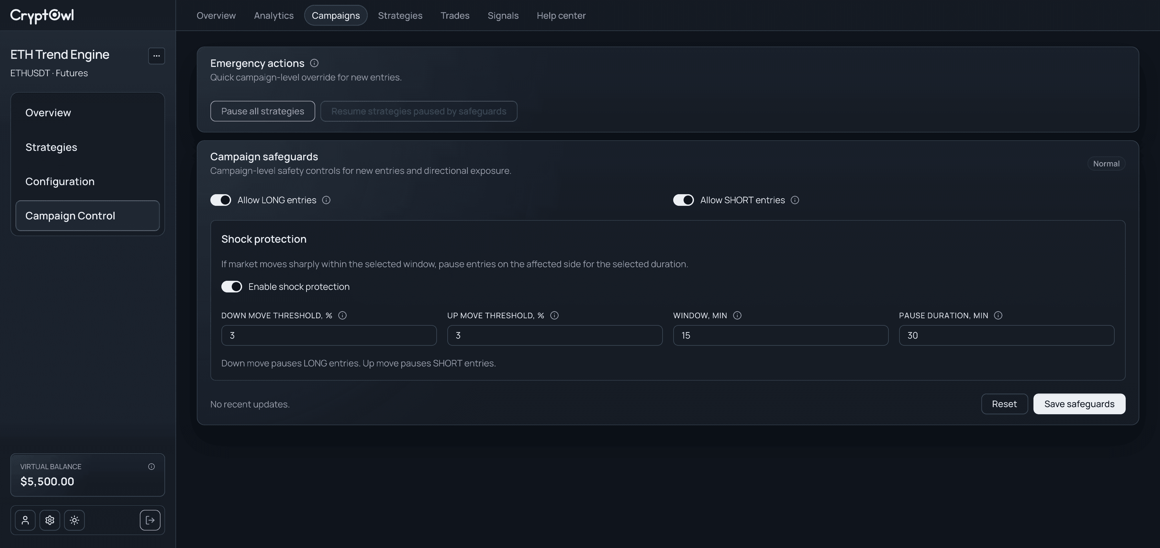Click the ETHUSDT · Futures subtitle
This screenshot has width=1160, height=548.
coord(49,73)
